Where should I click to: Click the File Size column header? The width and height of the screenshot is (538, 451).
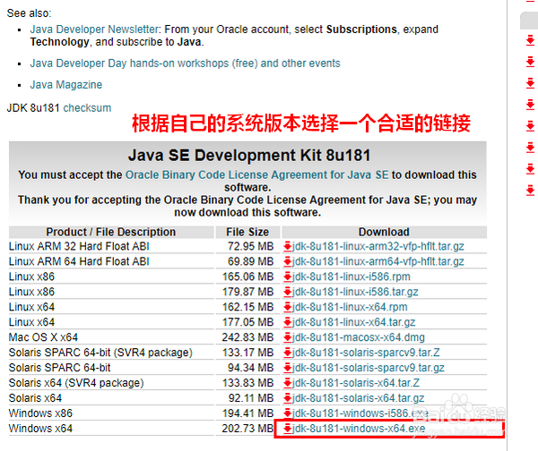tap(247, 232)
